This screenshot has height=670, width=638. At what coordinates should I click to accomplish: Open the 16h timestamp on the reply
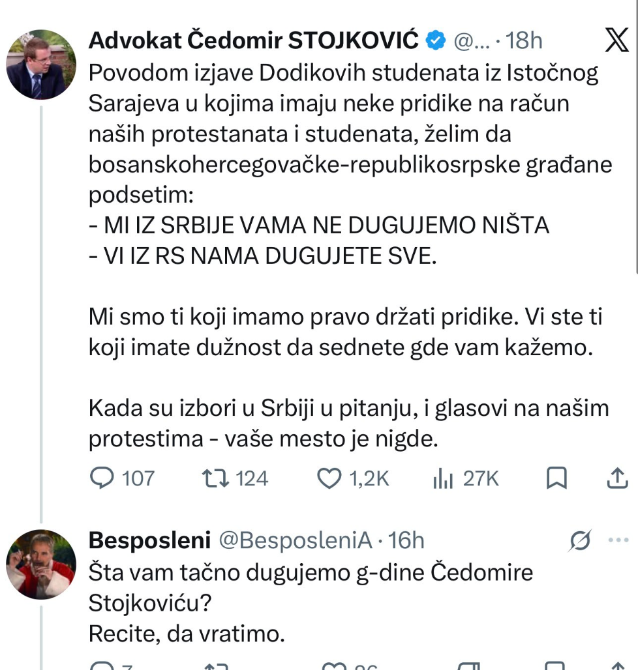pos(406,540)
